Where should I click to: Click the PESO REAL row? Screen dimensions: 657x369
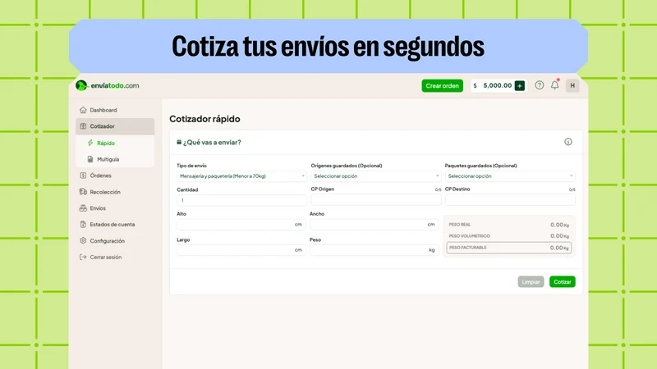tap(508, 225)
